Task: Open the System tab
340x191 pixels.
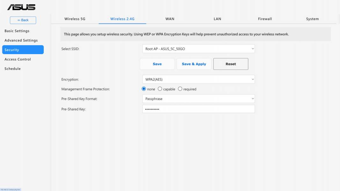Action: click(312, 19)
